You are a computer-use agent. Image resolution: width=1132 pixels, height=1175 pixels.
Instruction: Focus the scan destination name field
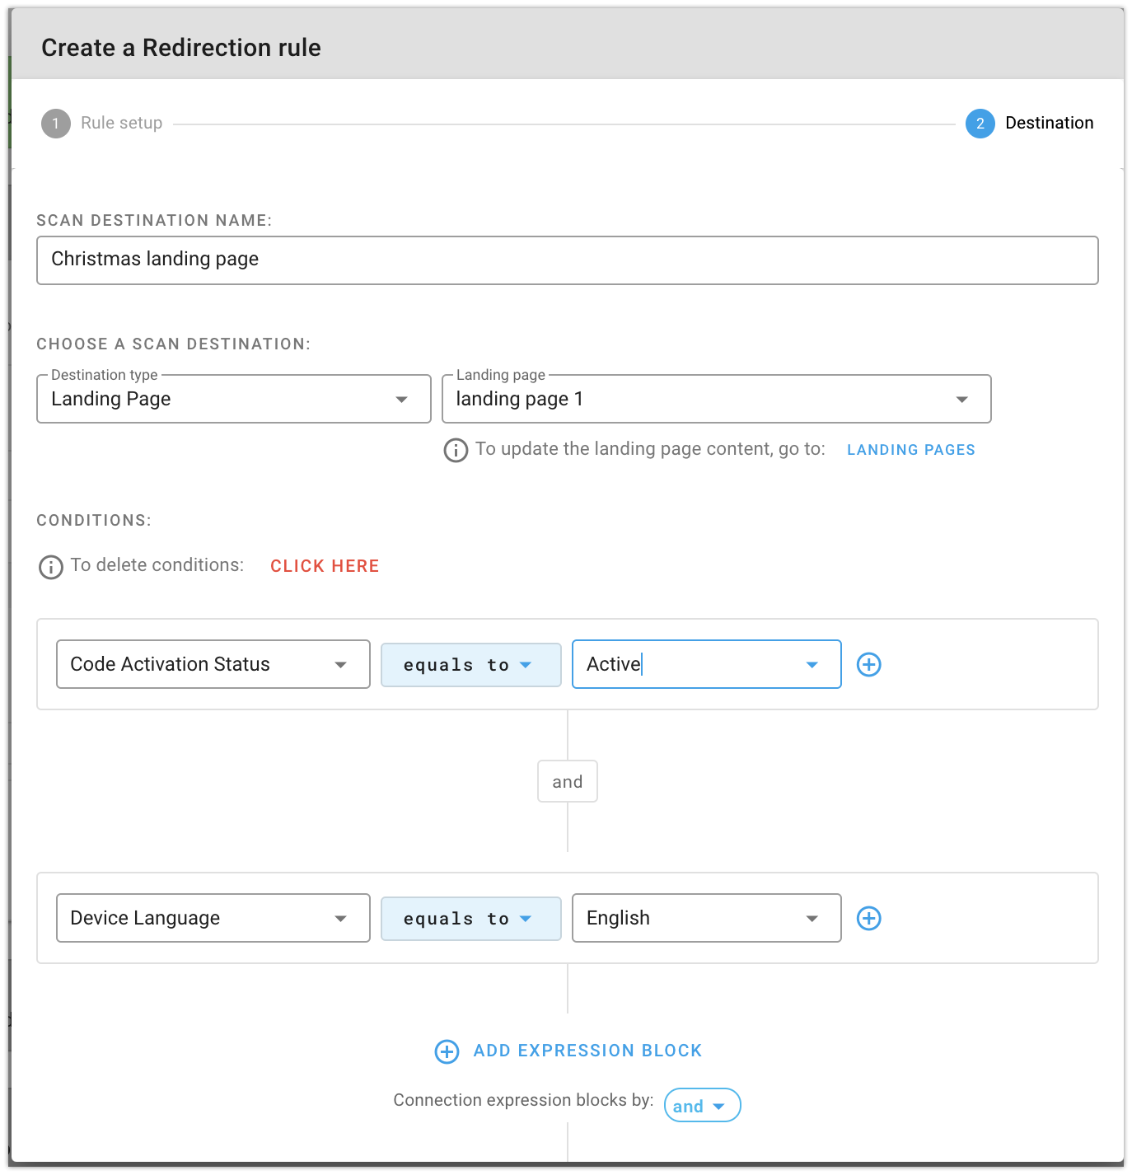click(568, 260)
